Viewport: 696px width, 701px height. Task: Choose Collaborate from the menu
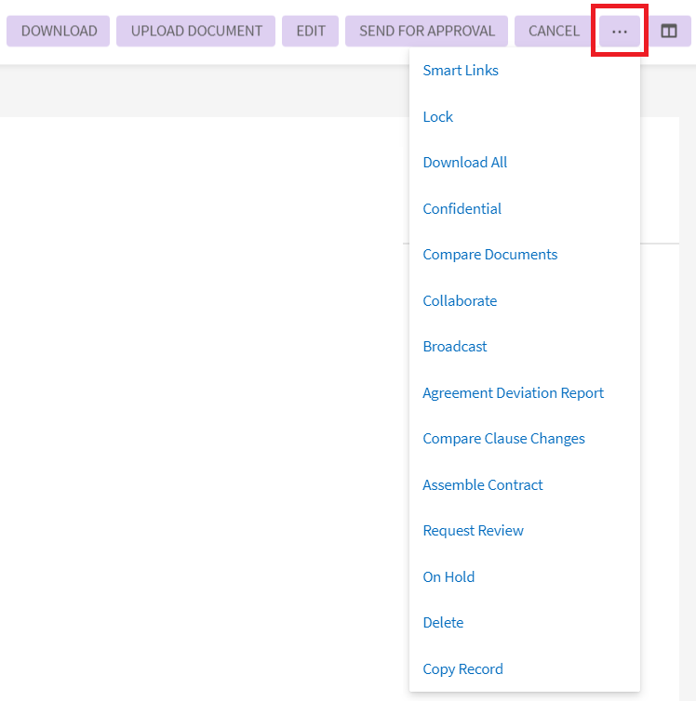[x=460, y=301]
